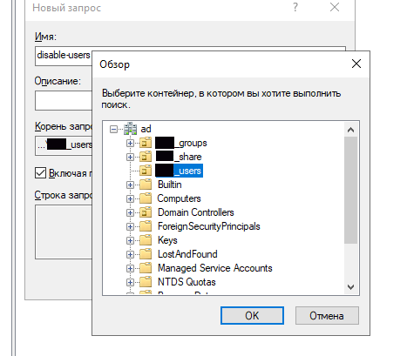Viewport: 407px width, 356px height.
Task: Select the _share organizational unit folder icon
Action: (146, 157)
